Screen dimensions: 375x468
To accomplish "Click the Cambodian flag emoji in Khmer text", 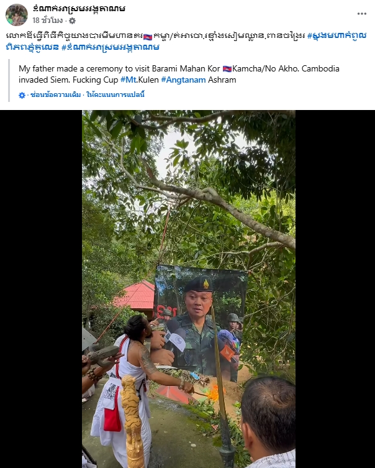I will [148, 37].
